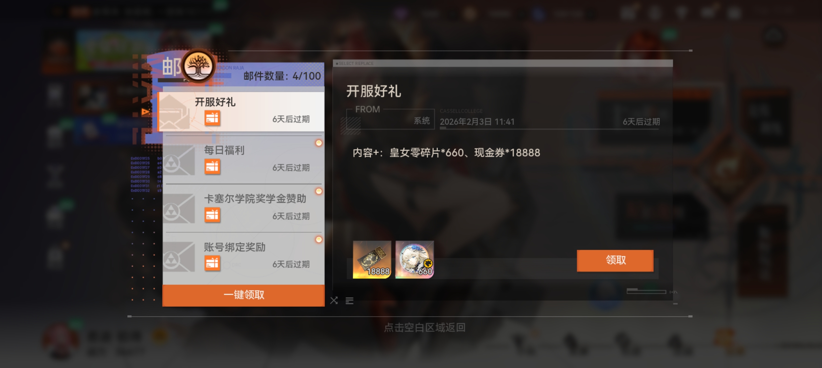Click unread dot on 每日福利 mail
The width and height of the screenshot is (822, 368).
(319, 143)
